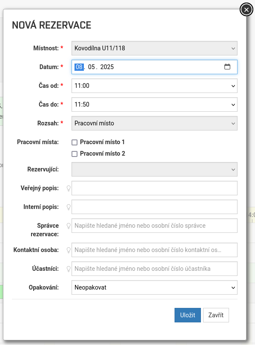Open the Místnost dropdown showing Kovodílna U11/118
The width and height of the screenshot is (255, 345).
155,48
